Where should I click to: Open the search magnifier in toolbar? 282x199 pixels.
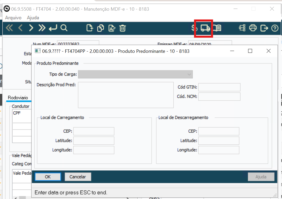pos(64,28)
